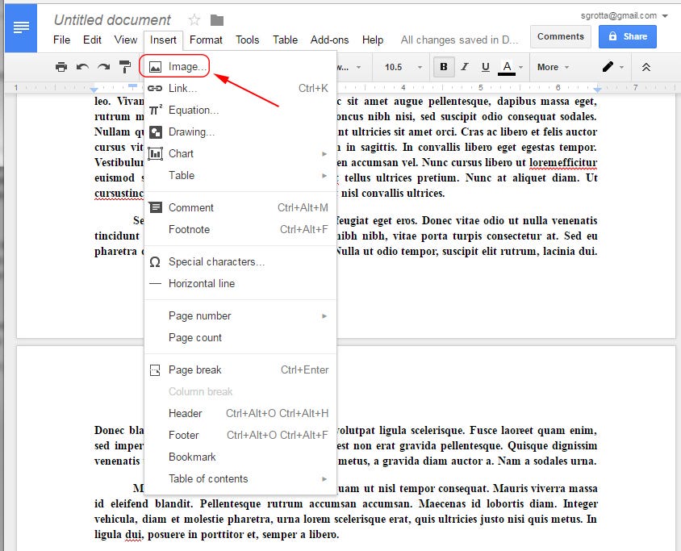Image resolution: width=681 pixels, height=551 pixels.
Task: Toggle Underline formatting
Action: (486, 67)
